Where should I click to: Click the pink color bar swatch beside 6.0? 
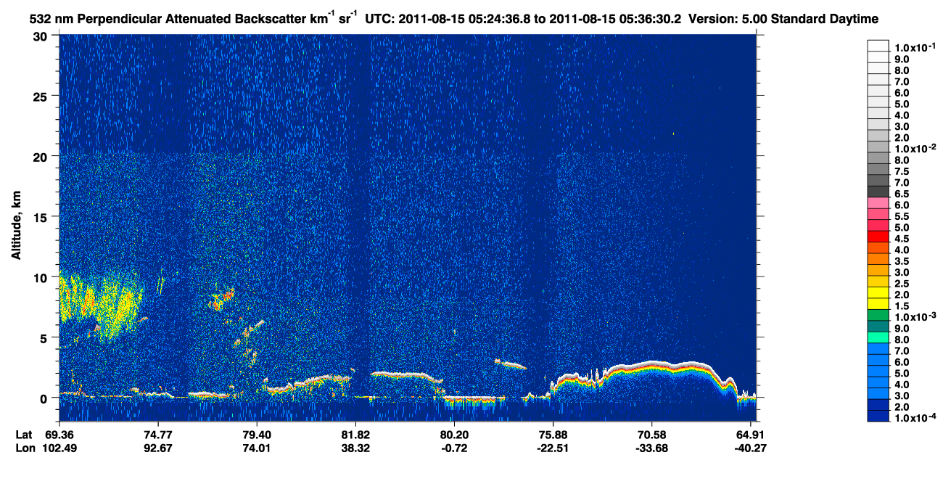pyautogui.click(x=878, y=203)
